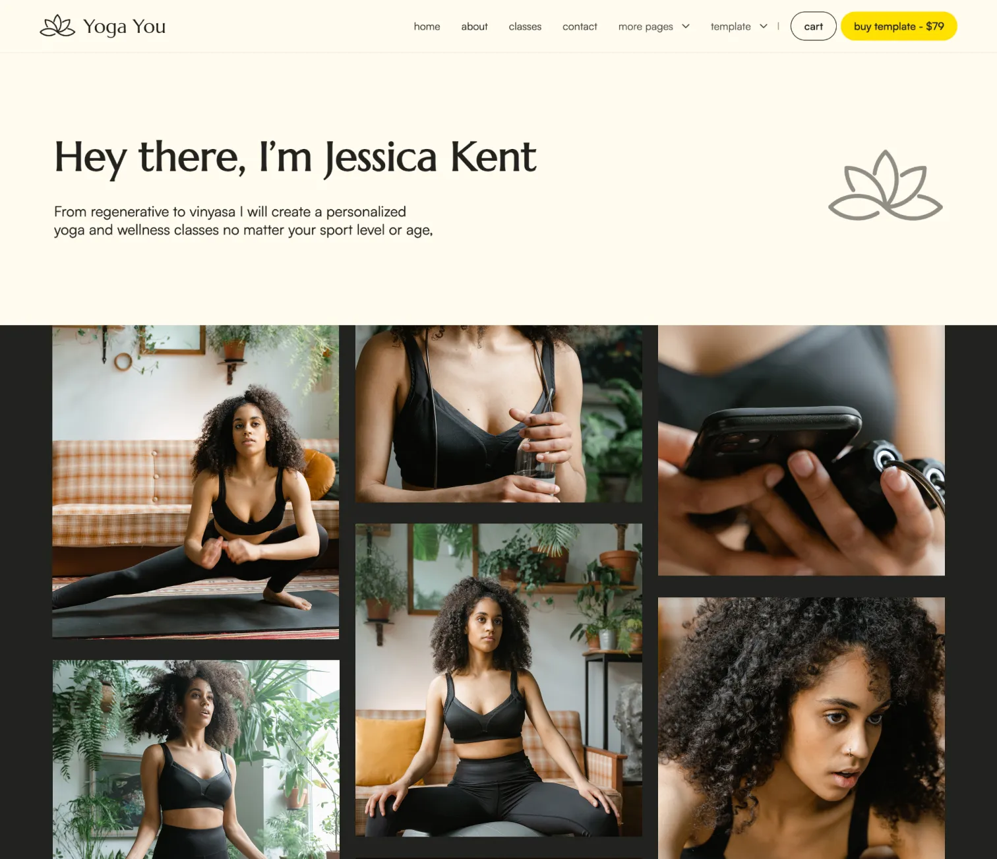997x859 pixels.
Task: Navigate to the classes page
Action: point(525,26)
